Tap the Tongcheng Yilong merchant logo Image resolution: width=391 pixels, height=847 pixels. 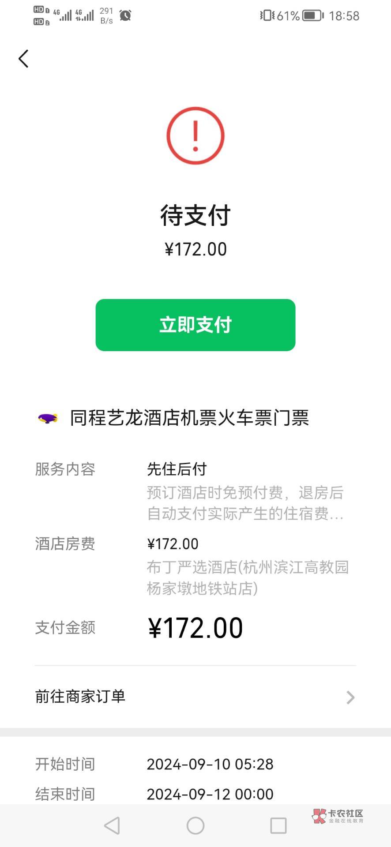[48, 418]
